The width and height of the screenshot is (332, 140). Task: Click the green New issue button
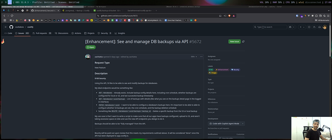pos(234,42)
